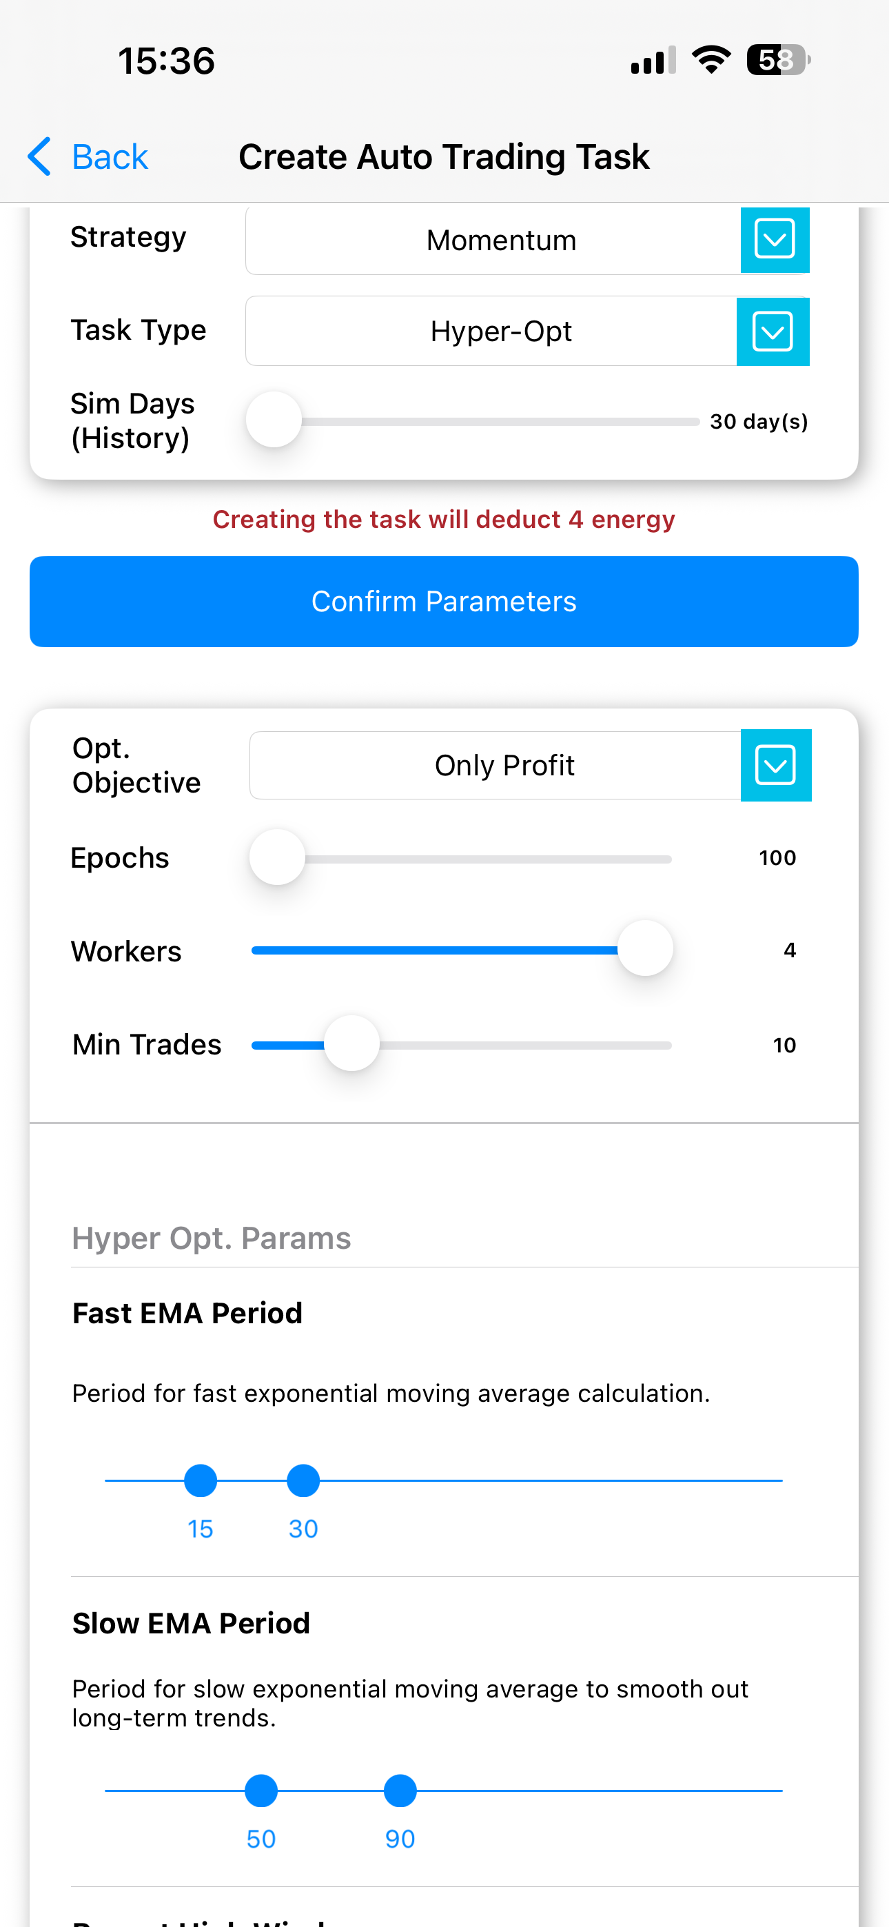Viewport: 889px width, 1927px height.
Task: Click the Sim Days slider handle
Action: coord(274,420)
